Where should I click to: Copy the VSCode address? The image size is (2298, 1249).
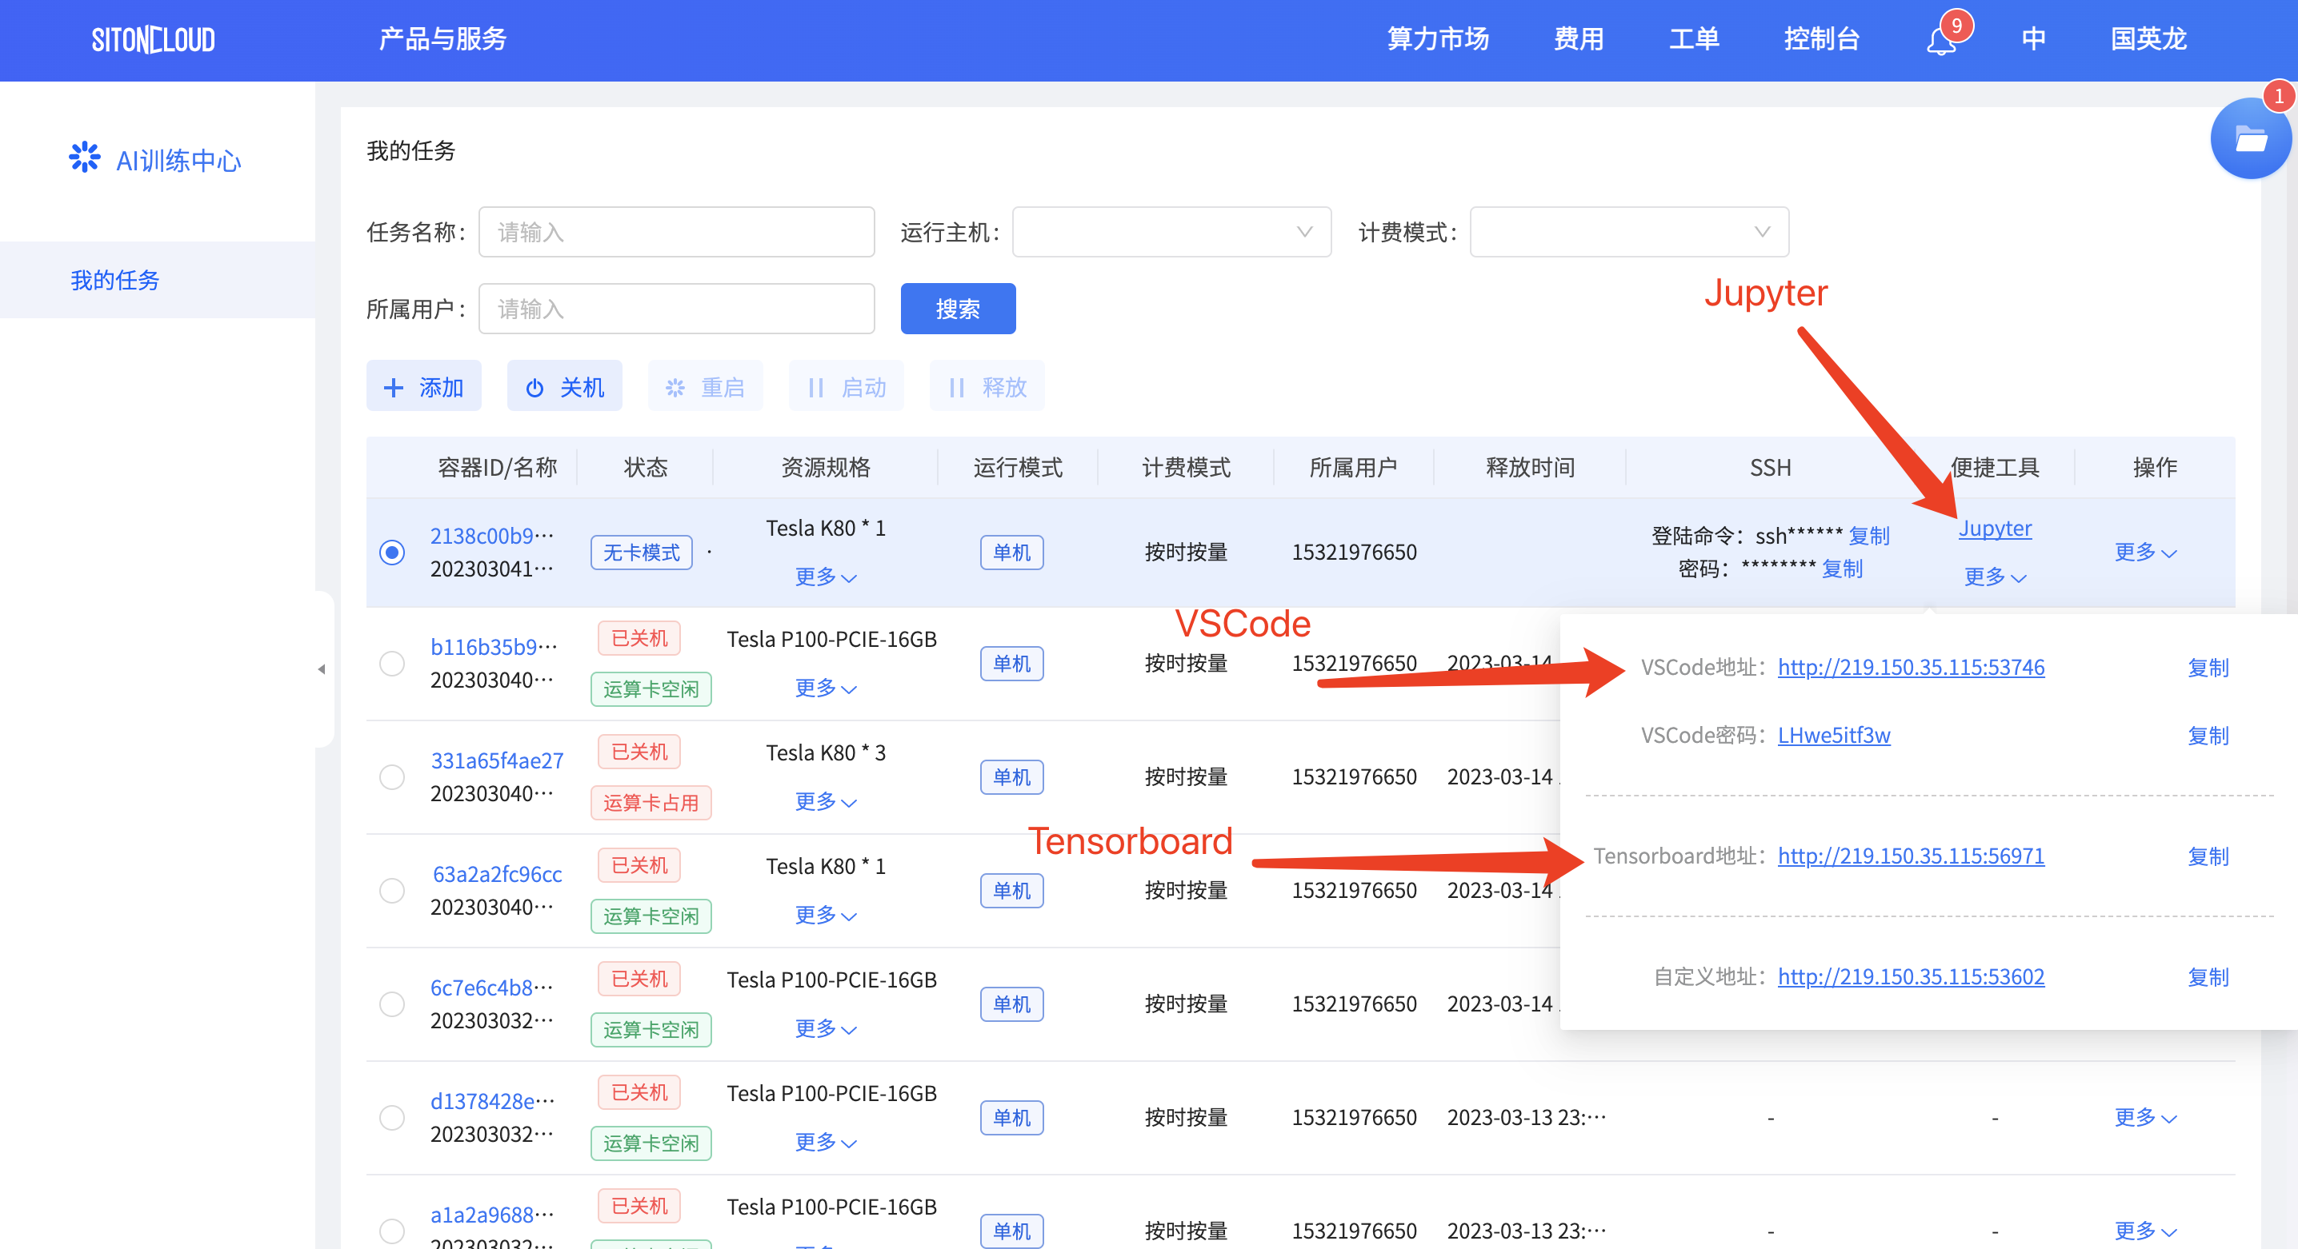[x=2208, y=668]
